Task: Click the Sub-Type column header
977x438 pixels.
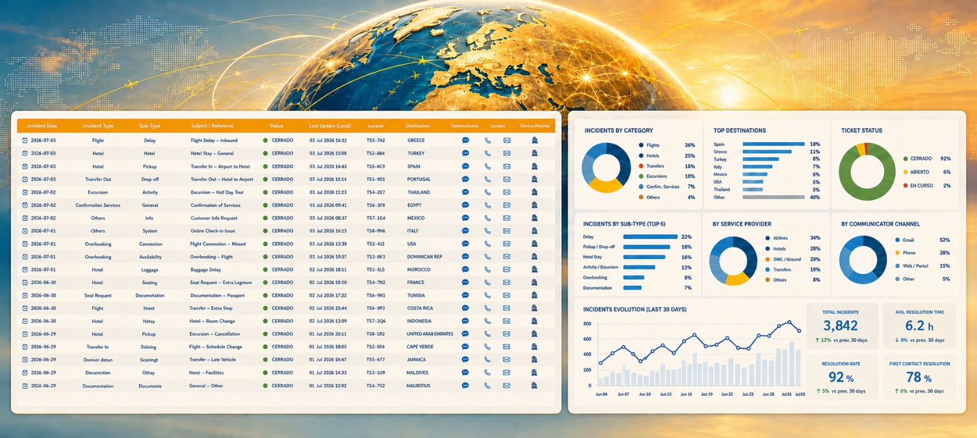Action: [150, 126]
